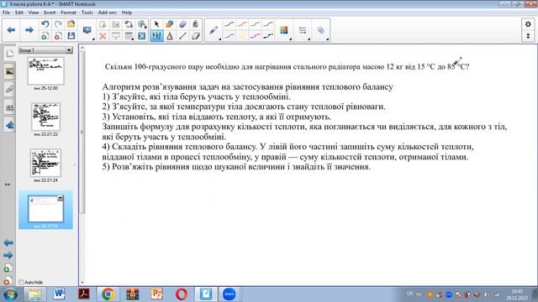Open Google Chrome from the taskbar
Image resolution: width=538 pixels, height=302 pixels.
(108, 294)
